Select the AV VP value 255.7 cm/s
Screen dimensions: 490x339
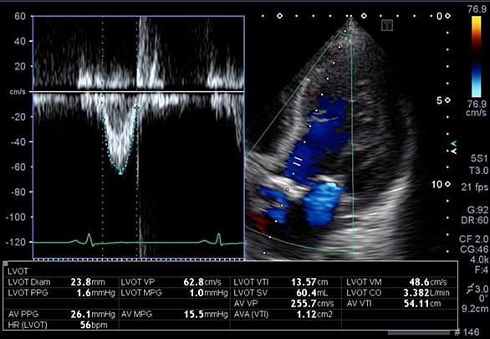[312, 303]
